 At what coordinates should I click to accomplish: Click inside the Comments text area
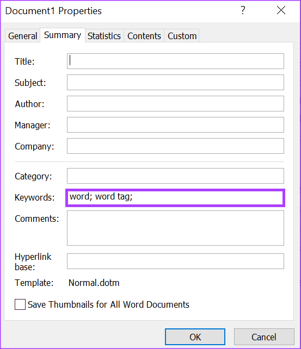tap(175, 228)
